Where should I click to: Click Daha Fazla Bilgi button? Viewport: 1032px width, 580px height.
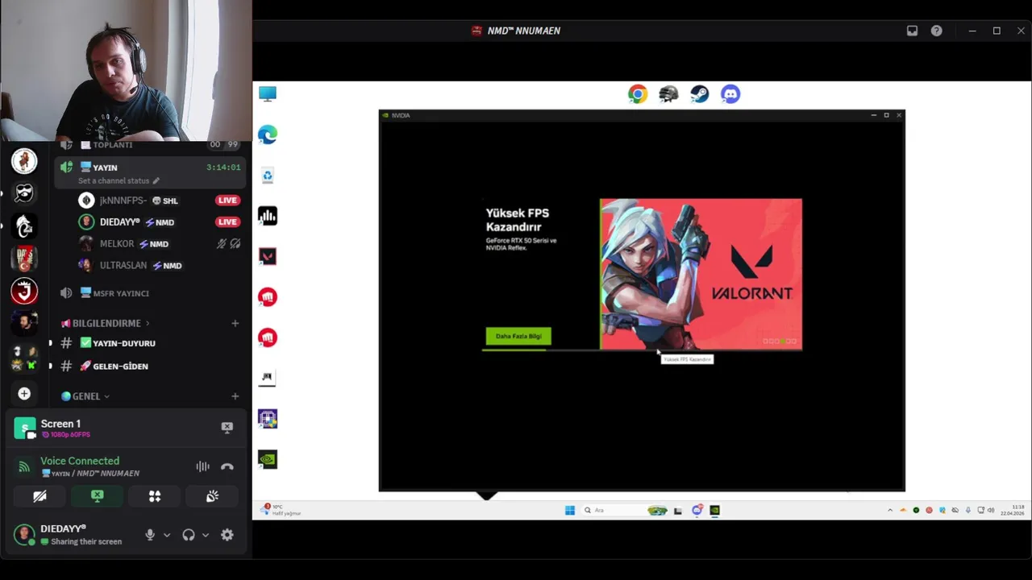click(x=518, y=336)
